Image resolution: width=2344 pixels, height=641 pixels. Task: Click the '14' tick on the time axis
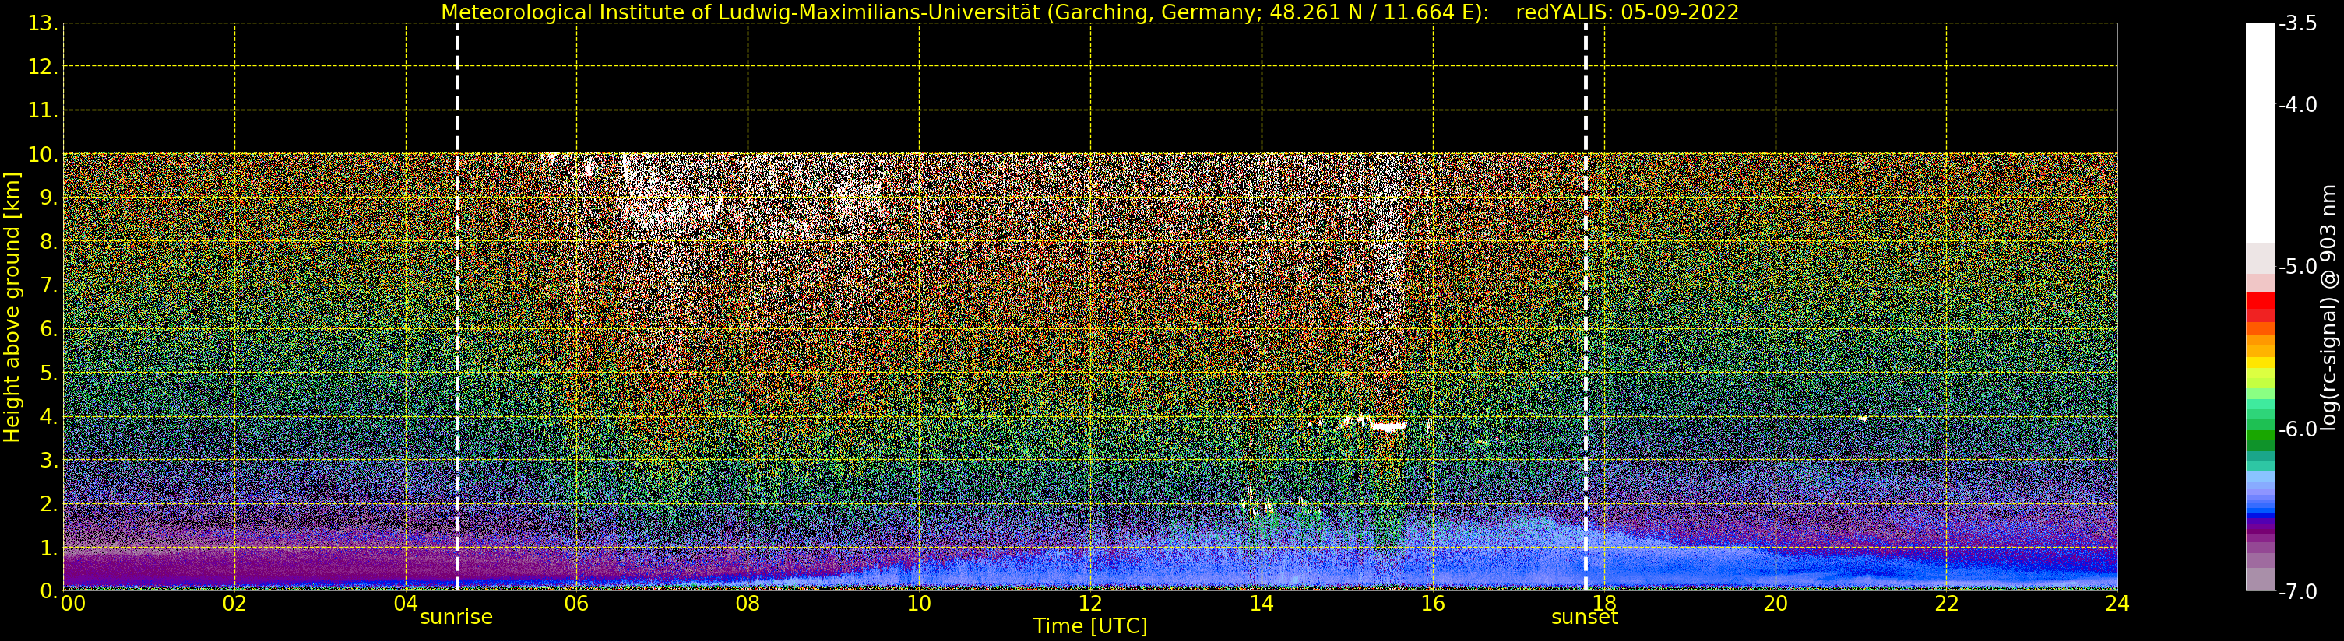click(x=1262, y=604)
